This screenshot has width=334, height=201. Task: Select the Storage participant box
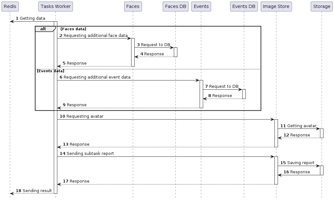click(322, 6)
